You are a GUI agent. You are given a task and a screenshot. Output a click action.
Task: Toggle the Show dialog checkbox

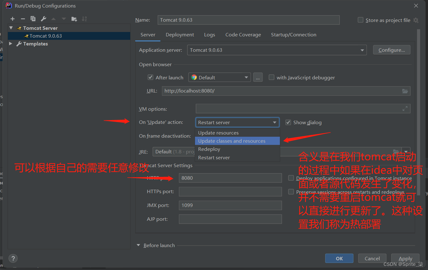288,122
